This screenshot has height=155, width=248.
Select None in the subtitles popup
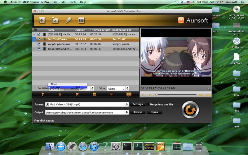coord(67,84)
